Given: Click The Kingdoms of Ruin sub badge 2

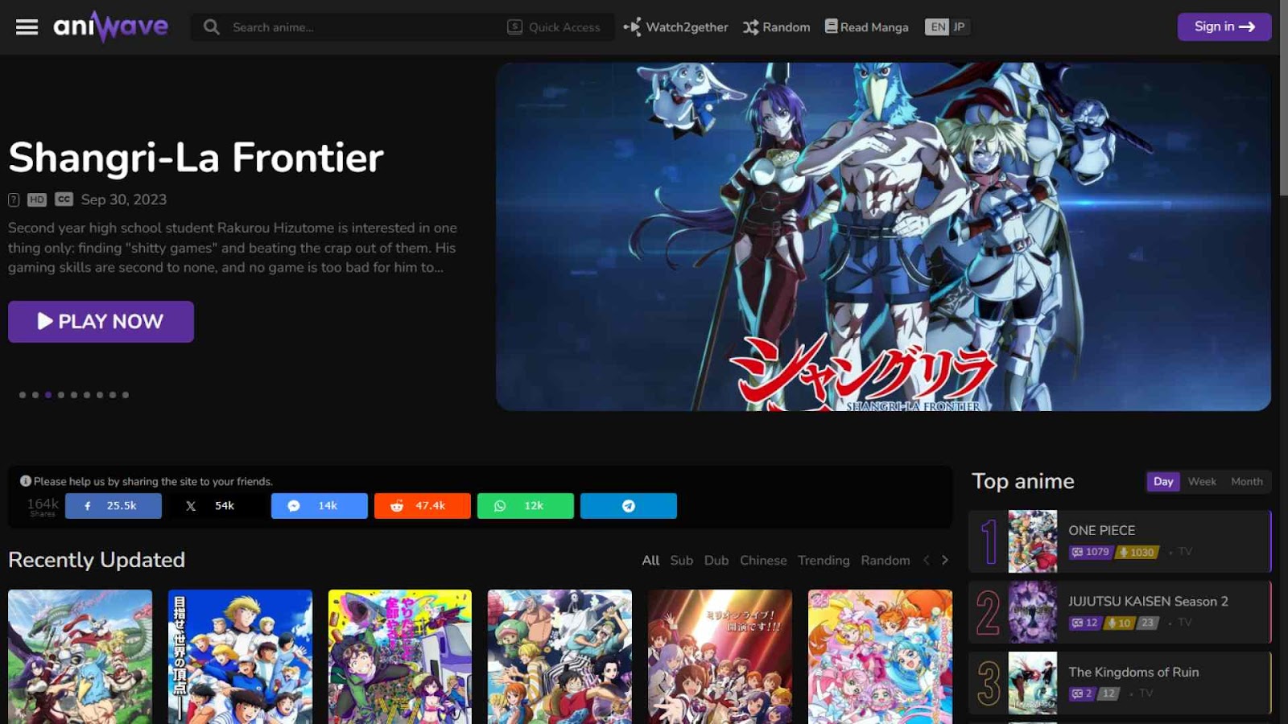Looking at the screenshot, I should click(x=1082, y=693).
